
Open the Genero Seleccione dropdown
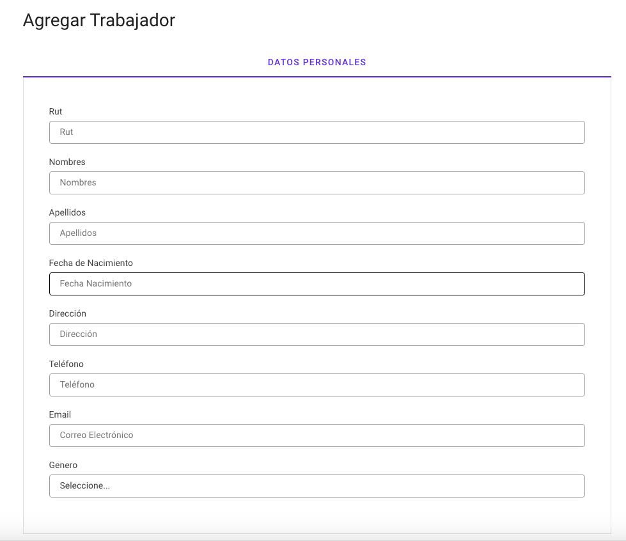click(317, 486)
